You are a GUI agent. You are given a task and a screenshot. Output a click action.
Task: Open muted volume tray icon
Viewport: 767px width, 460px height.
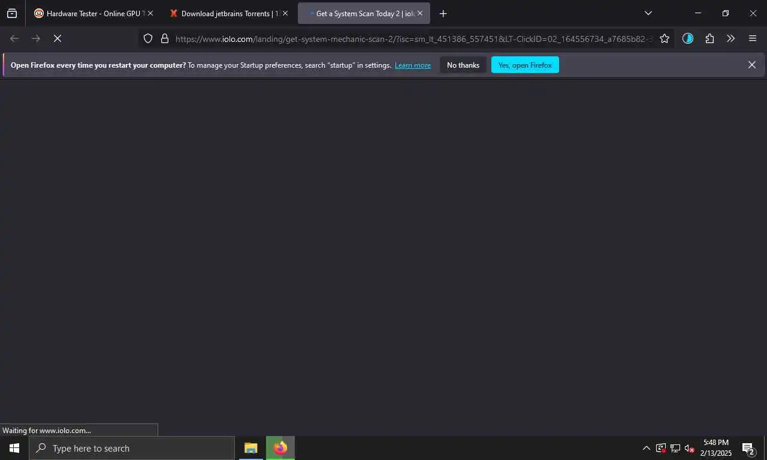click(690, 448)
